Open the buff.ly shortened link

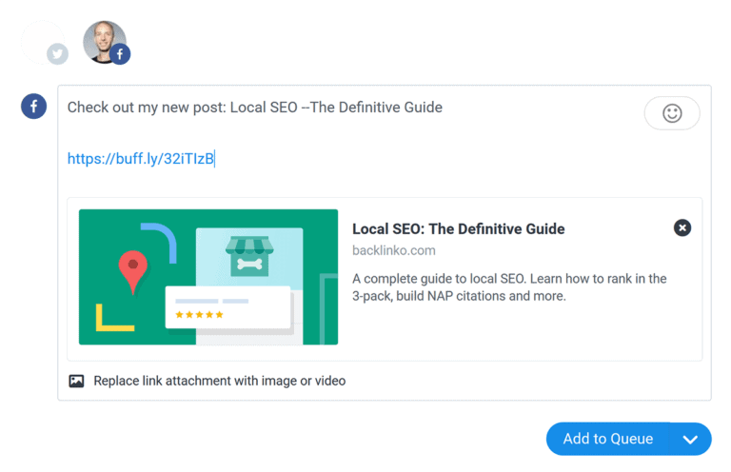click(140, 159)
